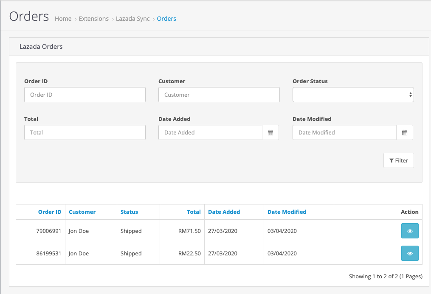Viewport: 431px width, 294px height.
Task: Open the Date Modified calendar picker
Action: coord(405,133)
